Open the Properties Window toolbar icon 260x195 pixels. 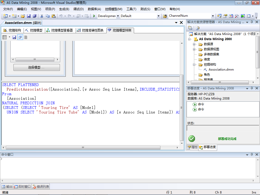tap(225, 16)
